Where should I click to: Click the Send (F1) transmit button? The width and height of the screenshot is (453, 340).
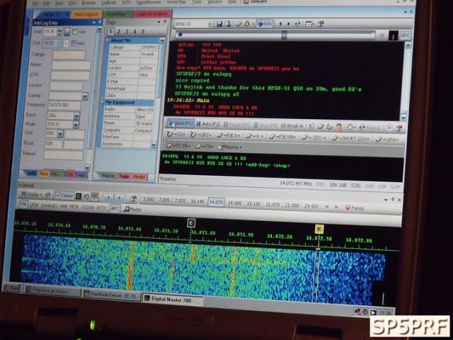pyautogui.click(x=180, y=123)
